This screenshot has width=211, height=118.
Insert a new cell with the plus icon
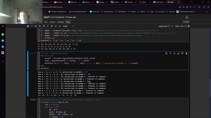pyautogui.click(x=32, y=26)
